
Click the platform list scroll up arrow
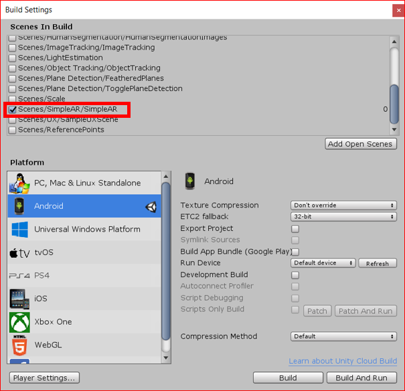166,176
